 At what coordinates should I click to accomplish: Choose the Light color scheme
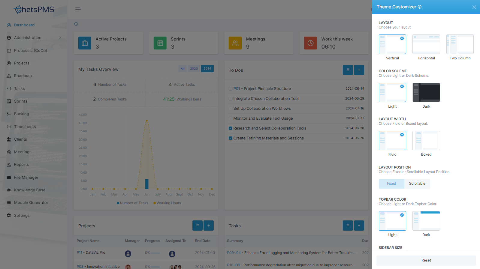coord(392,92)
